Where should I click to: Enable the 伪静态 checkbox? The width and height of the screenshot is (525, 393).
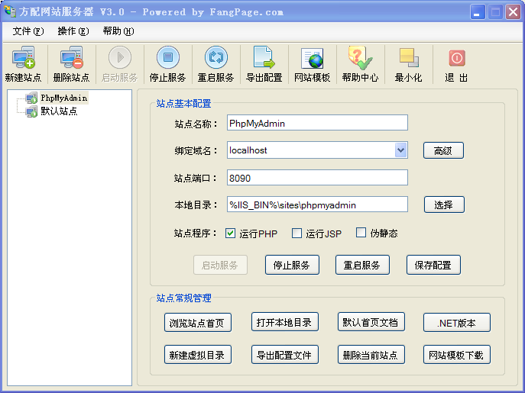(361, 233)
